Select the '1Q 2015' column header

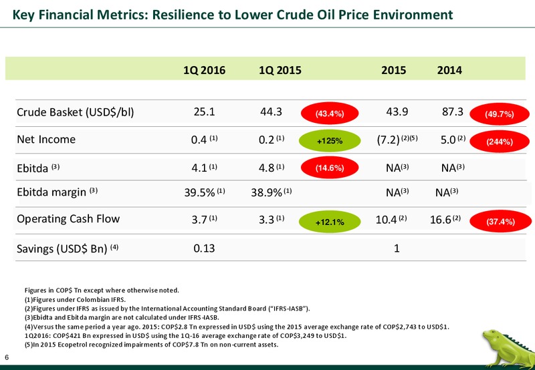pos(280,70)
